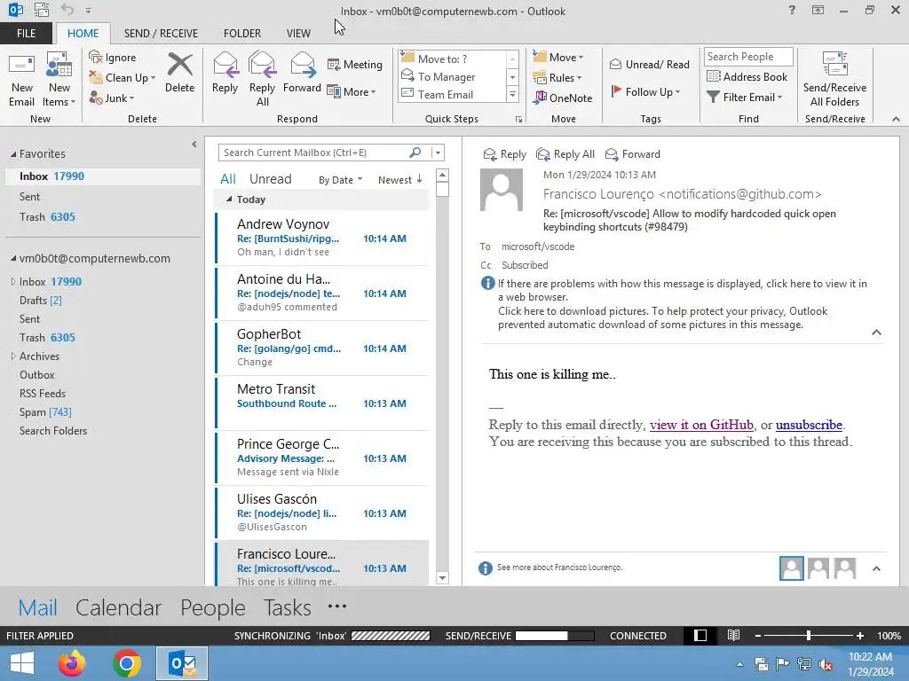909x681 pixels.
Task: Expand the Archives folder
Action: point(12,356)
